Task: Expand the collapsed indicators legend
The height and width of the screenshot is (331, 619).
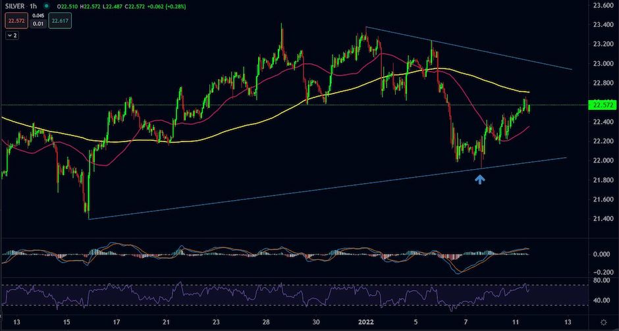Action: tap(12, 36)
